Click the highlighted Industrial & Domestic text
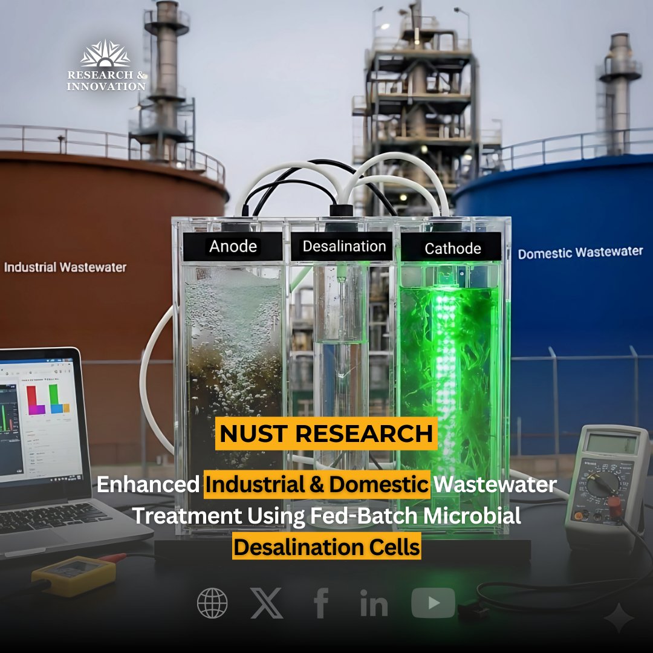The width and height of the screenshot is (653, 653). pyautogui.click(x=317, y=484)
